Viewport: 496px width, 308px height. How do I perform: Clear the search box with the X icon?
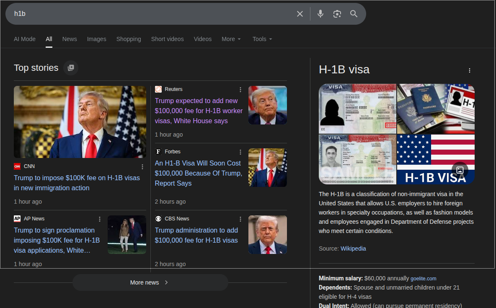click(300, 14)
